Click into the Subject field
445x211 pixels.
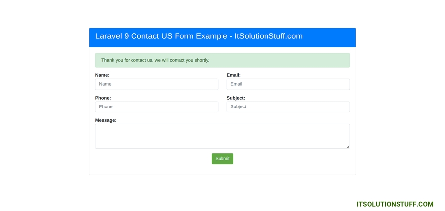click(x=288, y=106)
